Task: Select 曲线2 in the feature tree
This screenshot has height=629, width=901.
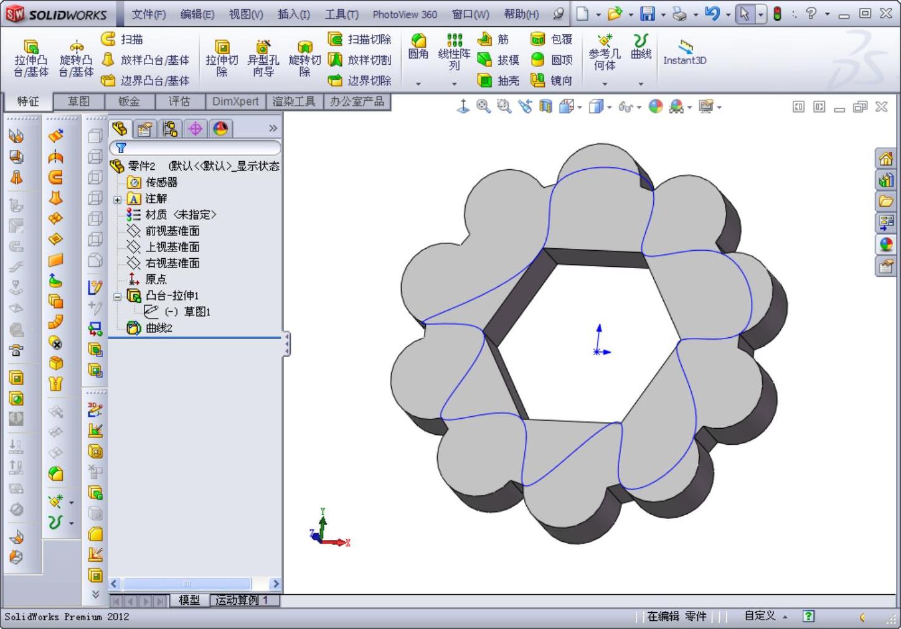Action: [159, 328]
